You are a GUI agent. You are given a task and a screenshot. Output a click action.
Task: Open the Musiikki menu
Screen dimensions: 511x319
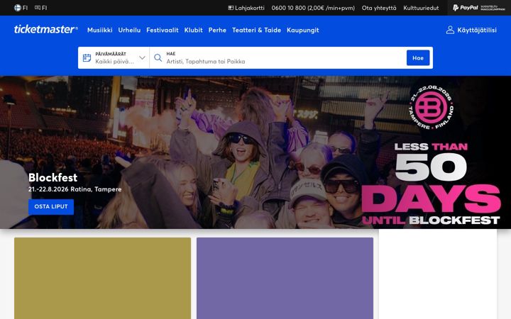(x=100, y=30)
